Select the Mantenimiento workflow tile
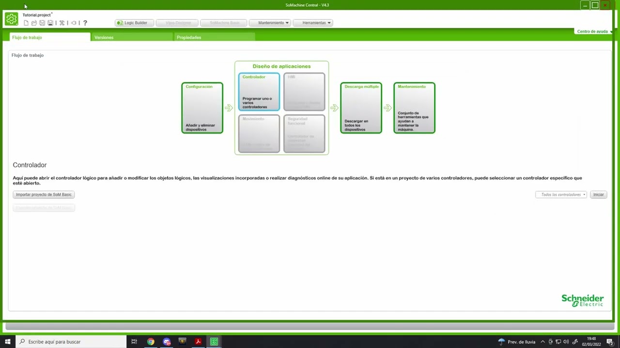 click(414, 108)
